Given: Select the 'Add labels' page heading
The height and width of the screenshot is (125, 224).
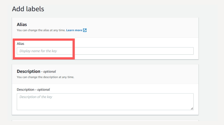Looking at the screenshot, I should [28, 9].
